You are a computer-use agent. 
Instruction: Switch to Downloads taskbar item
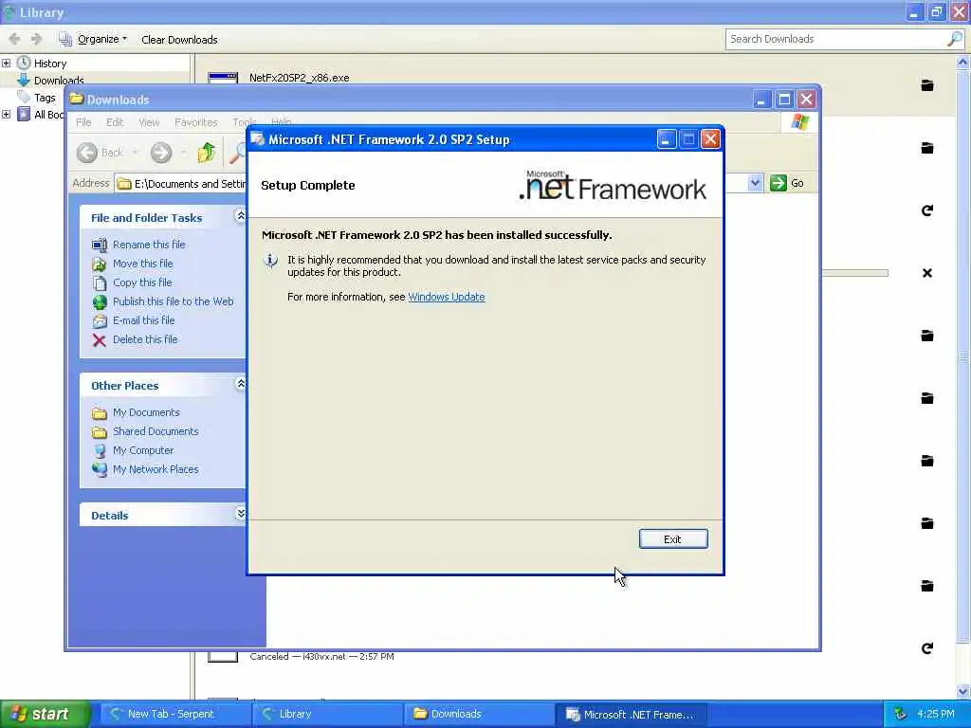click(x=480, y=715)
